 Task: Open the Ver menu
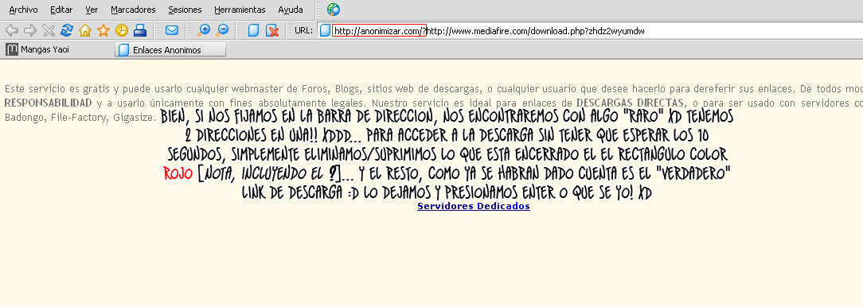click(x=92, y=10)
